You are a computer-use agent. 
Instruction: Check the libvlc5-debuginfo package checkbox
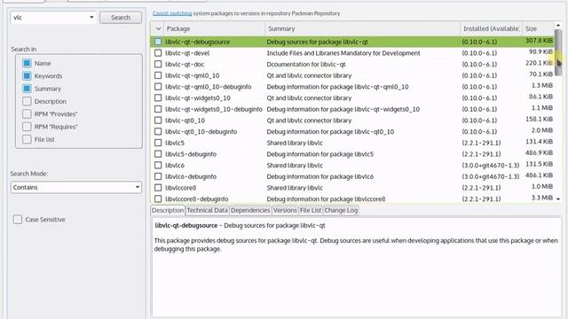[158, 153]
